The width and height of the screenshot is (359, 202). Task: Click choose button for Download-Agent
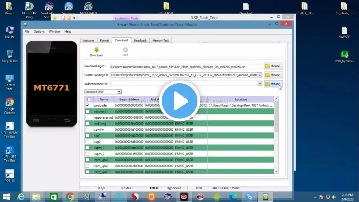pos(273,66)
